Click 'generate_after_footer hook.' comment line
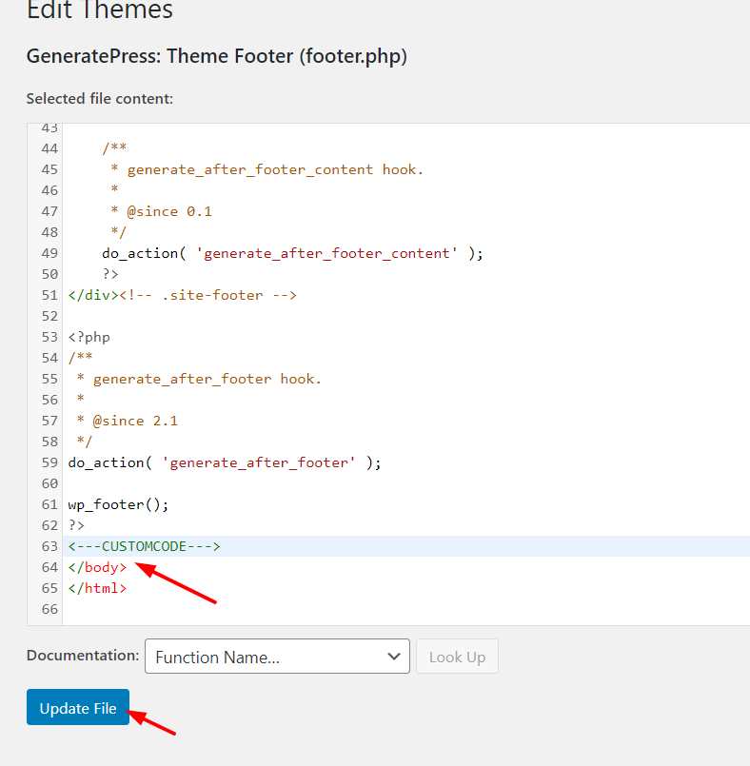 199,379
